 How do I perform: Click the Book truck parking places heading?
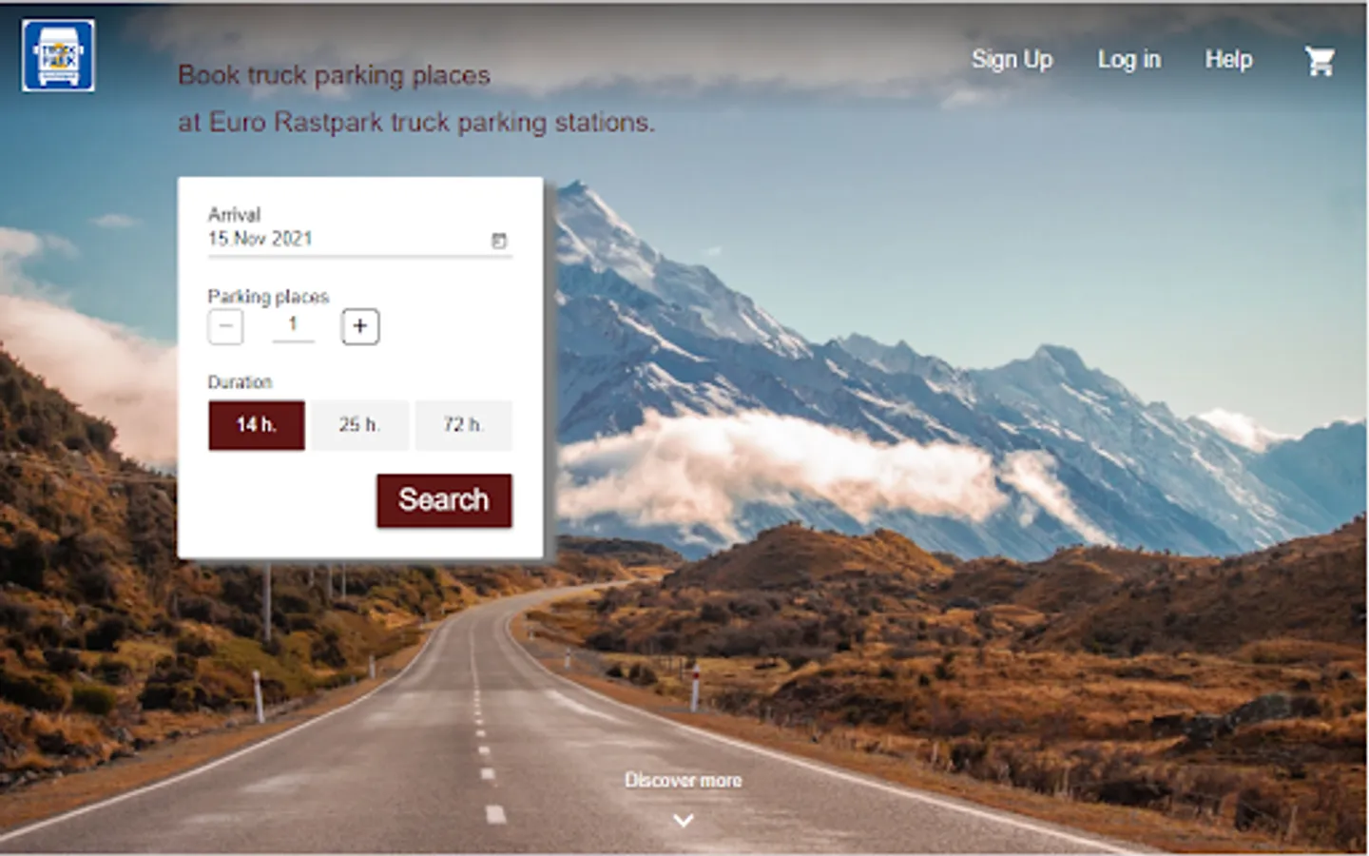tap(334, 75)
